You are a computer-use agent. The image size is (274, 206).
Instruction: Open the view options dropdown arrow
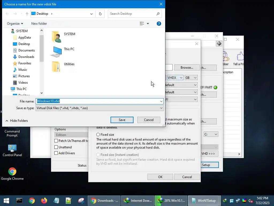tap(148, 24)
